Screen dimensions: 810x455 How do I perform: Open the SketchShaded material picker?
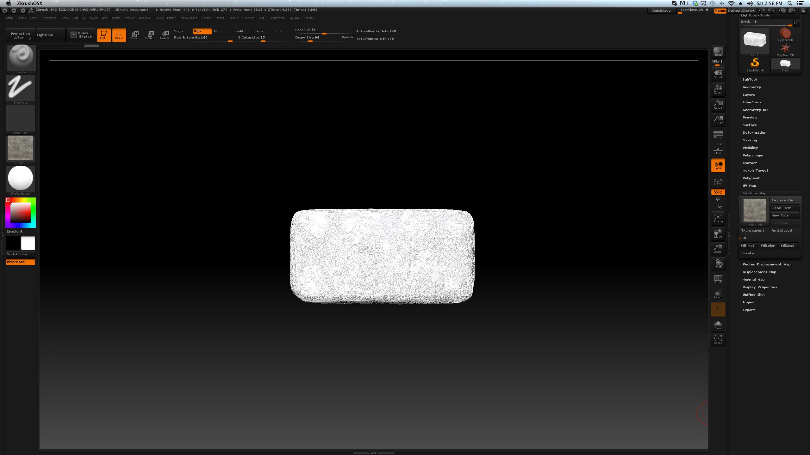tap(21, 180)
